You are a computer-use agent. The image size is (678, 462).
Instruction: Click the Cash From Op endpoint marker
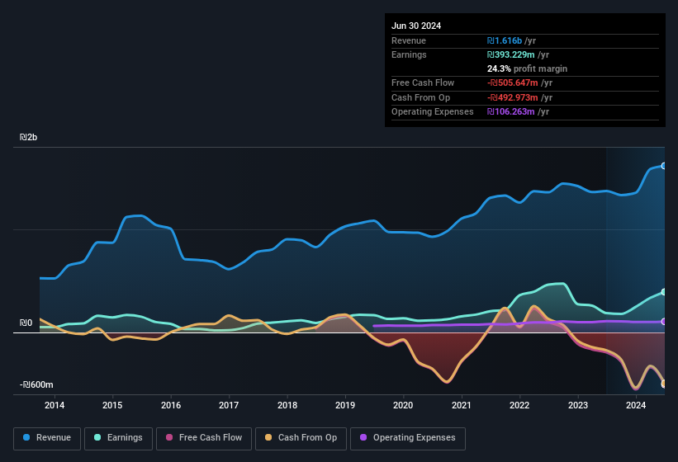(664, 384)
